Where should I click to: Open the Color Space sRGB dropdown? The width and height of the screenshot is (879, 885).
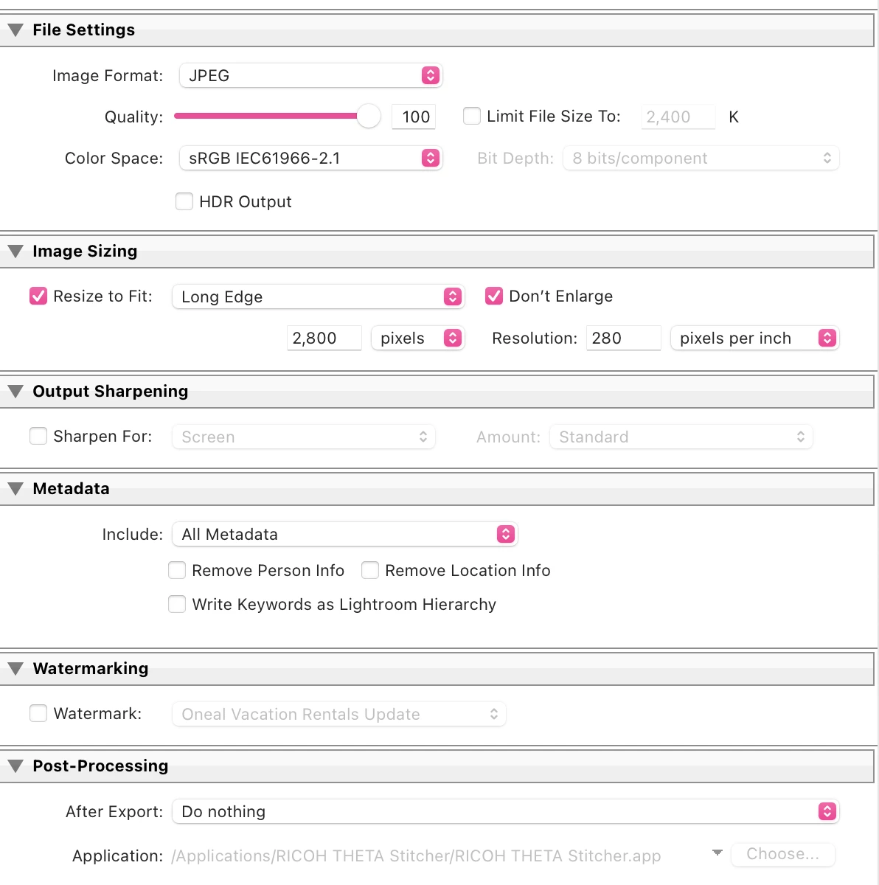point(310,158)
